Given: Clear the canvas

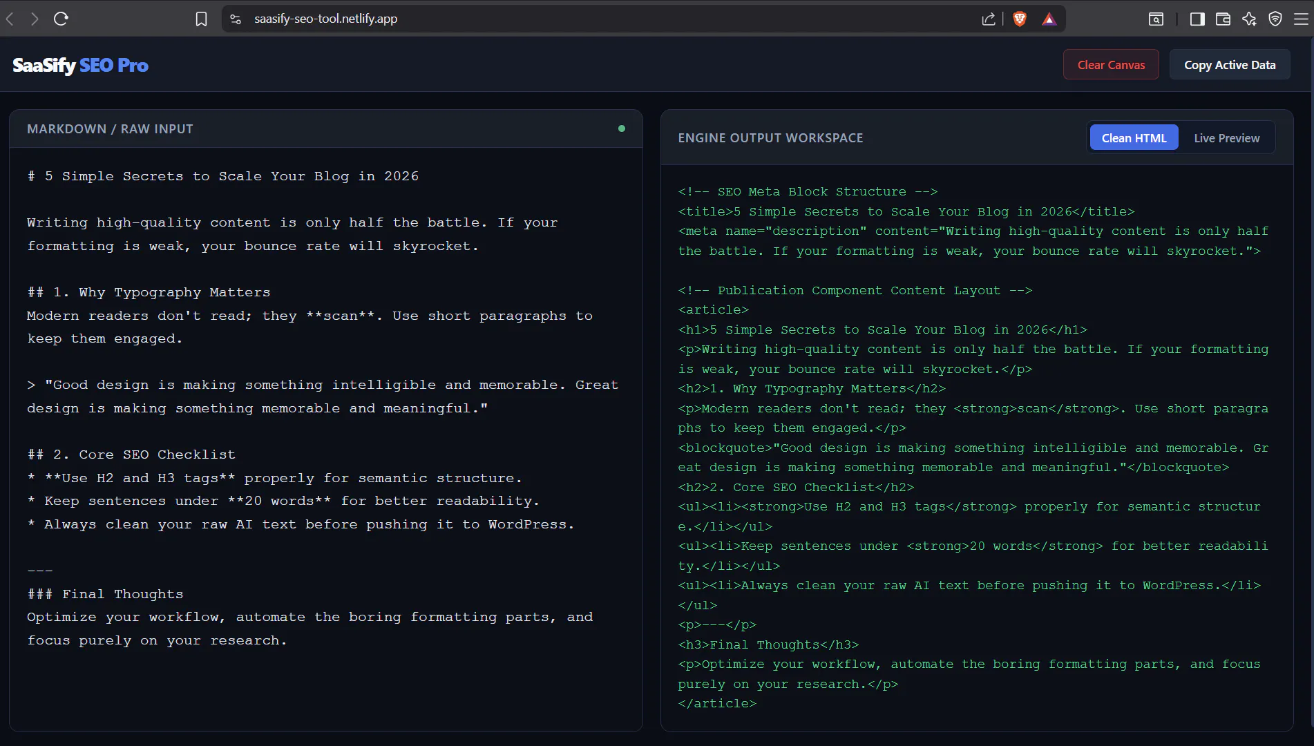Looking at the screenshot, I should [1111, 64].
